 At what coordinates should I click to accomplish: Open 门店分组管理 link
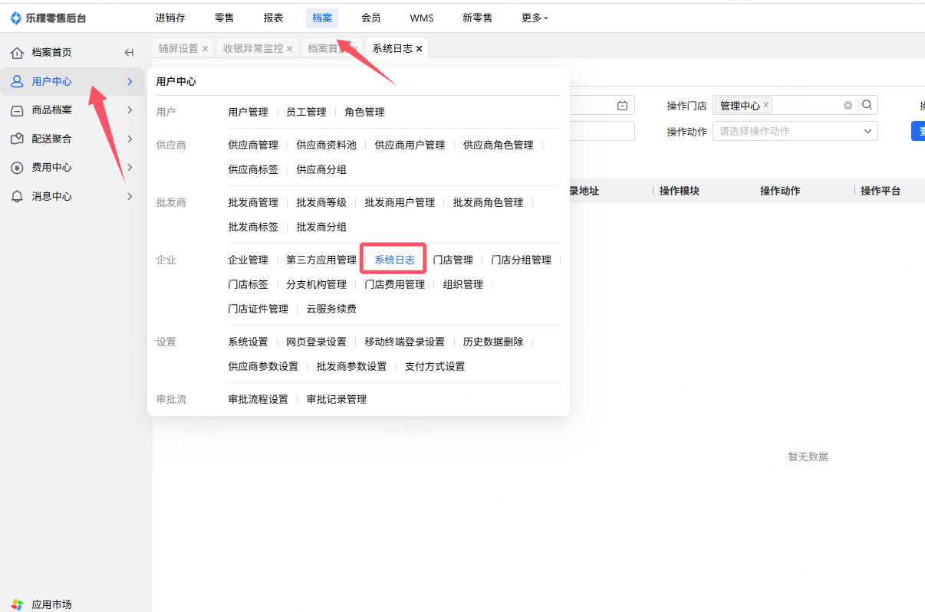tap(521, 260)
